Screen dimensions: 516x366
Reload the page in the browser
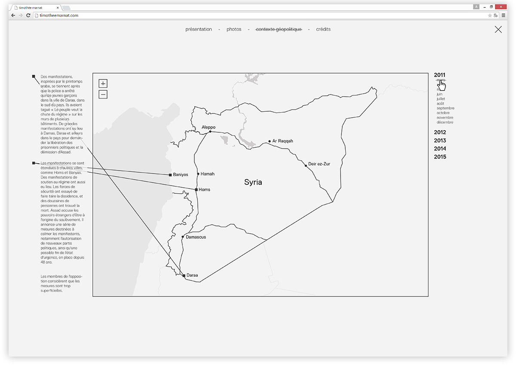click(x=28, y=15)
